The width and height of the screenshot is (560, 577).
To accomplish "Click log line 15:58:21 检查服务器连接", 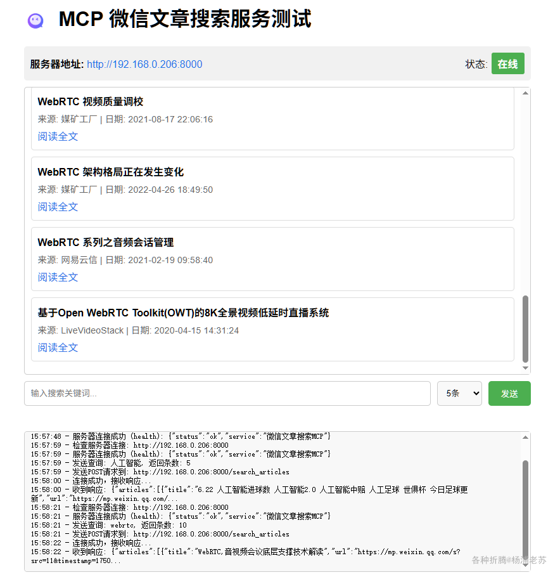I will [130, 507].
